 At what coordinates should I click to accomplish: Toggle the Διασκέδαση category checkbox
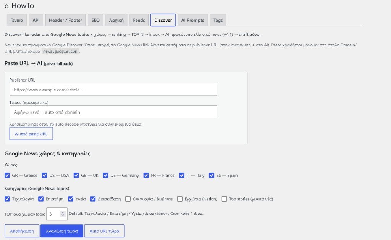(93, 199)
